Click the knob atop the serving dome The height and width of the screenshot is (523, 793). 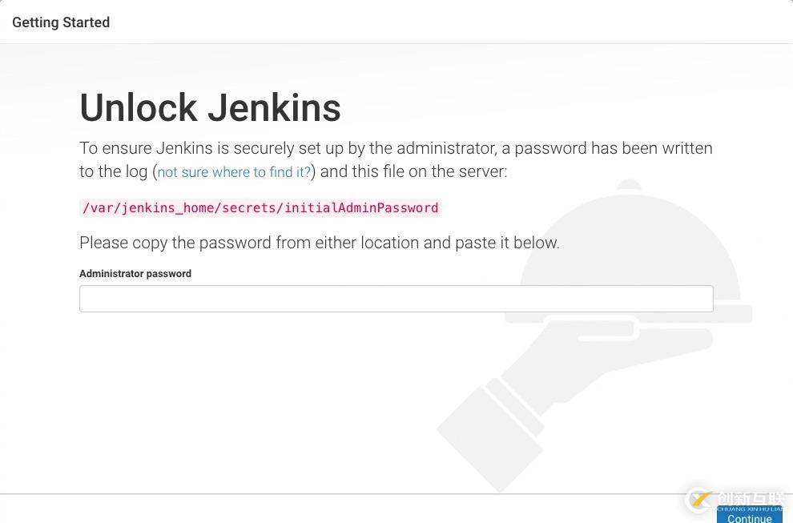pos(630,185)
